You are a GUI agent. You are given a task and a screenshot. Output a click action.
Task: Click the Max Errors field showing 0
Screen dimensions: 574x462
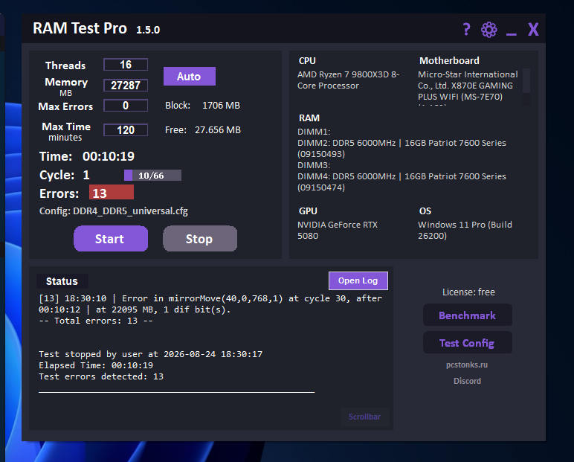pos(126,106)
